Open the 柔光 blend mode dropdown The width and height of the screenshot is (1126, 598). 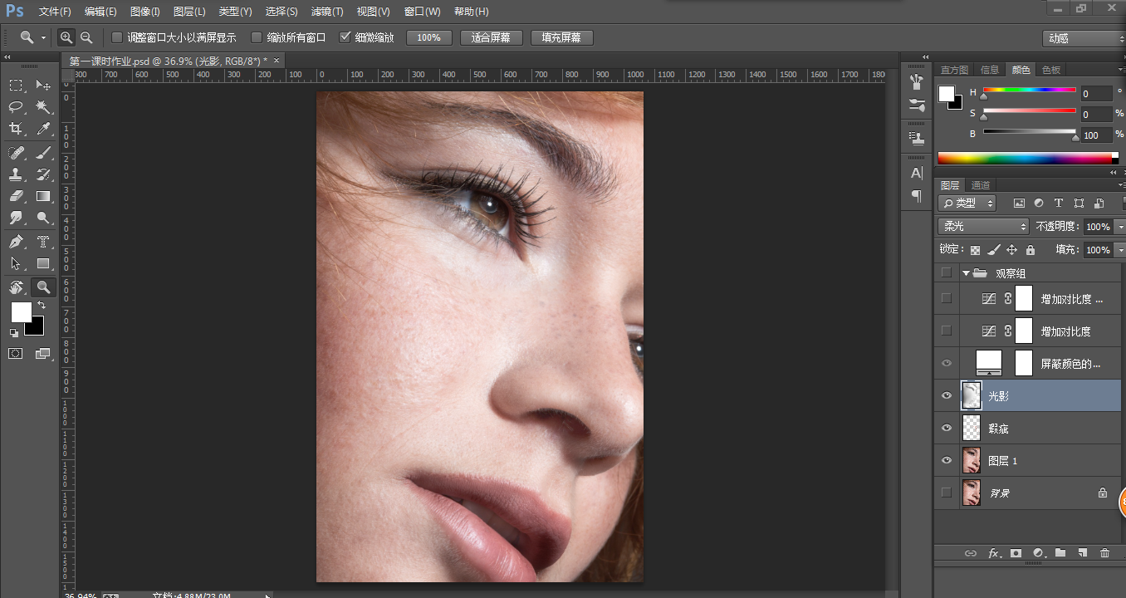click(983, 227)
